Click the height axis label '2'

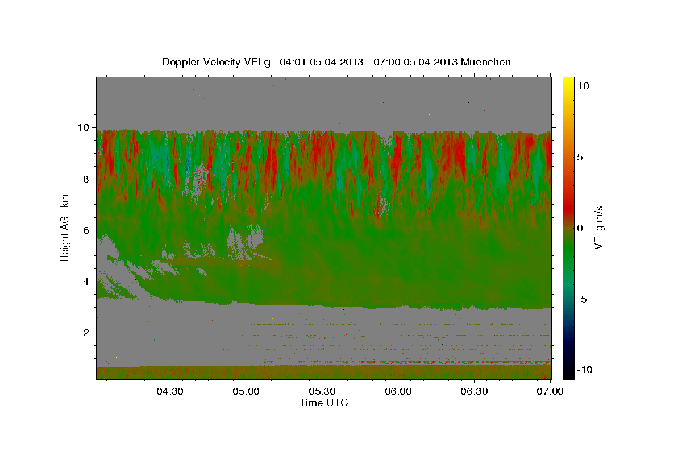(88, 333)
